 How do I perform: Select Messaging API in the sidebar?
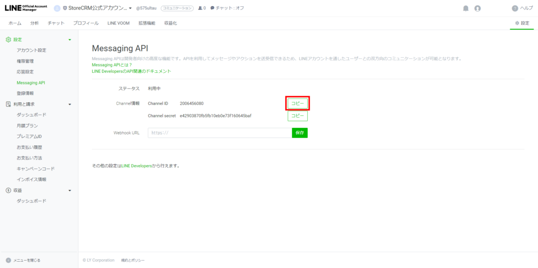[x=31, y=82]
